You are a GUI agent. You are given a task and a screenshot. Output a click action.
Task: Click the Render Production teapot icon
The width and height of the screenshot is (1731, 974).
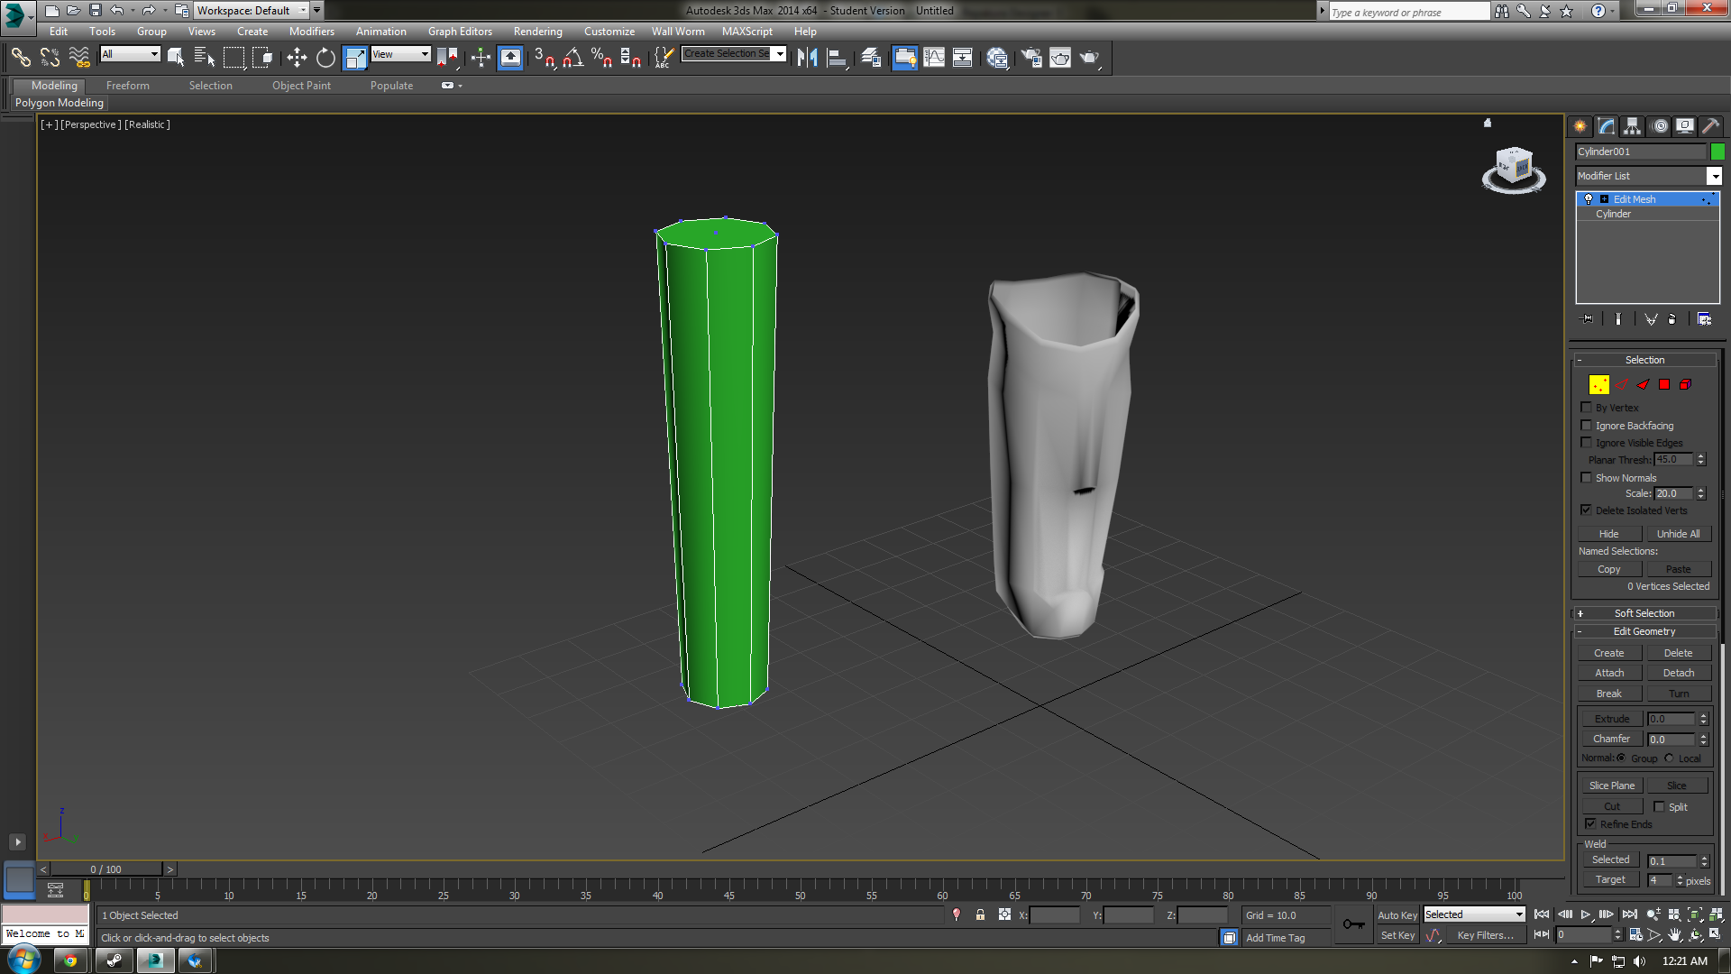pos(1090,59)
